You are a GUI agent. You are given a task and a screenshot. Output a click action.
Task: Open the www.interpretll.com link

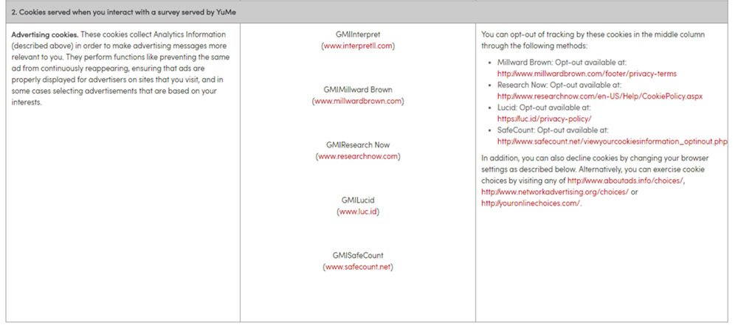[x=358, y=46]
